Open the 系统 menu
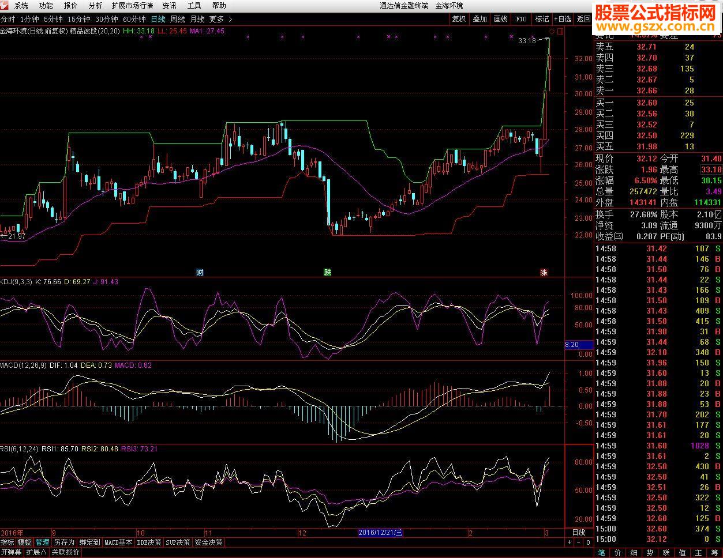The height and width of the screenshot is (558, 723). (x=21, y=5)
